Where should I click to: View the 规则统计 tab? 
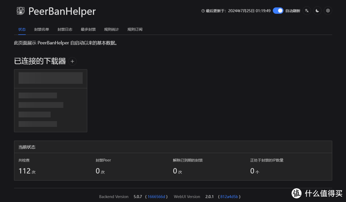(x=111, y=29)
